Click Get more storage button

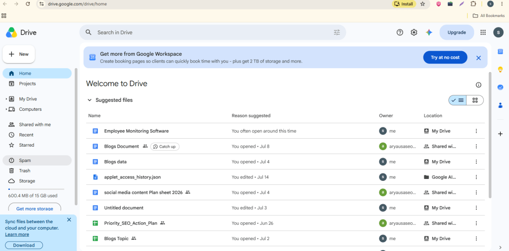point(35,208)
